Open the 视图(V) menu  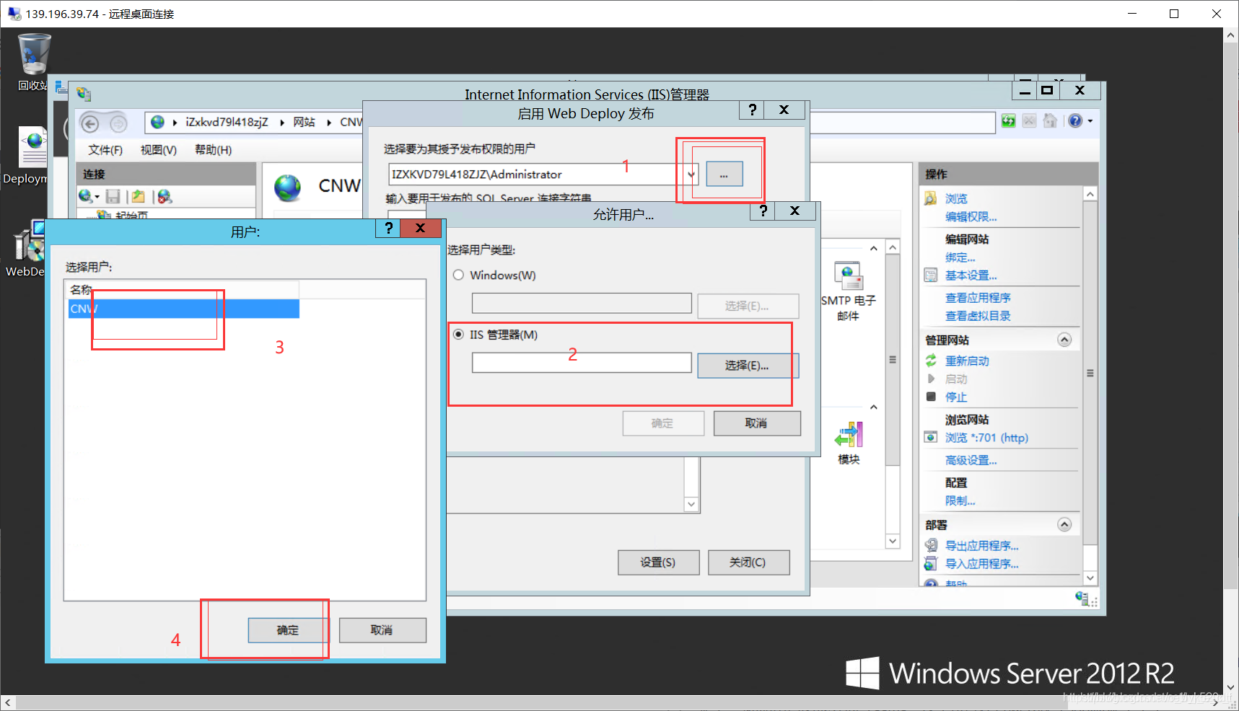pyautogui.click(x=159, y=150)
